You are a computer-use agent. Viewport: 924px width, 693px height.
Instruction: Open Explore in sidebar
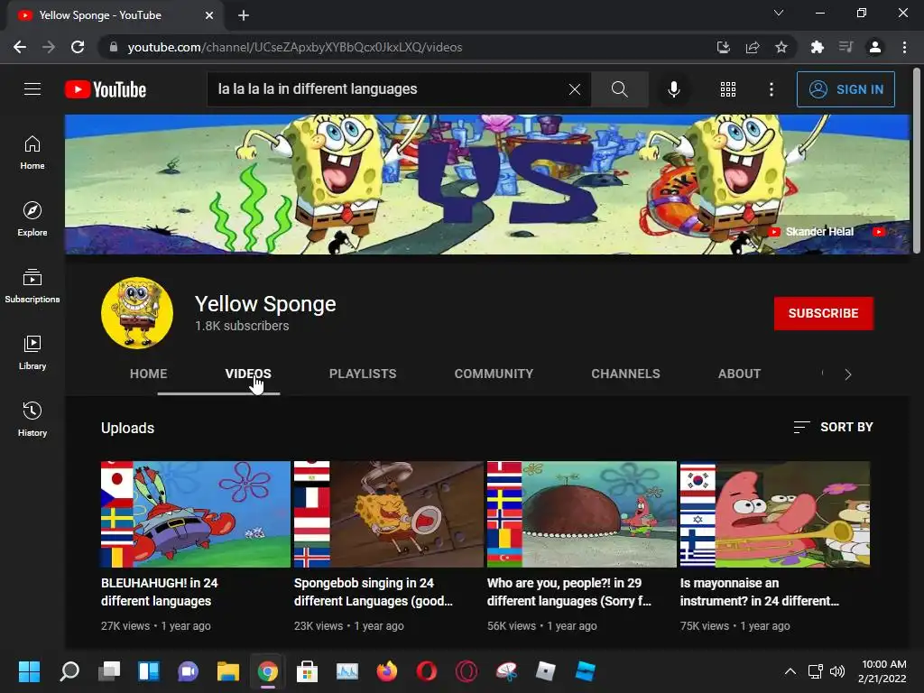pyautogui.click(x=32, y=218)
